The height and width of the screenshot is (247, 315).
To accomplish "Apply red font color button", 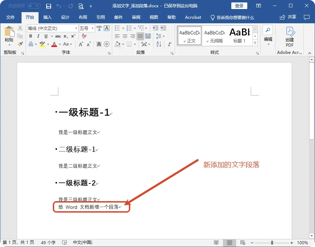I will coord(54,44).
